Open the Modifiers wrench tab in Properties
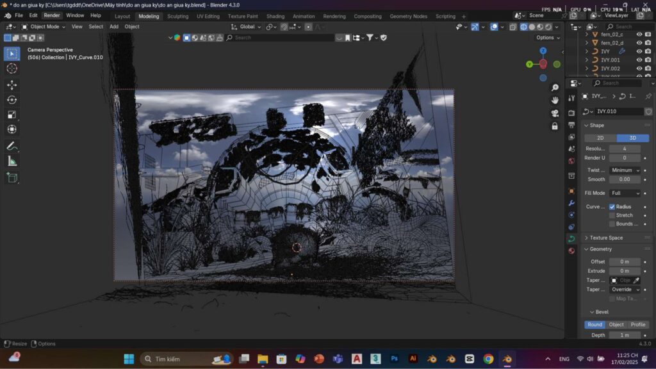This screenshot has height=369, width=656. tap(571, 203)
